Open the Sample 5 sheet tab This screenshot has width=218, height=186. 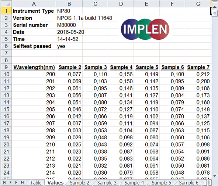coord(161,183)
